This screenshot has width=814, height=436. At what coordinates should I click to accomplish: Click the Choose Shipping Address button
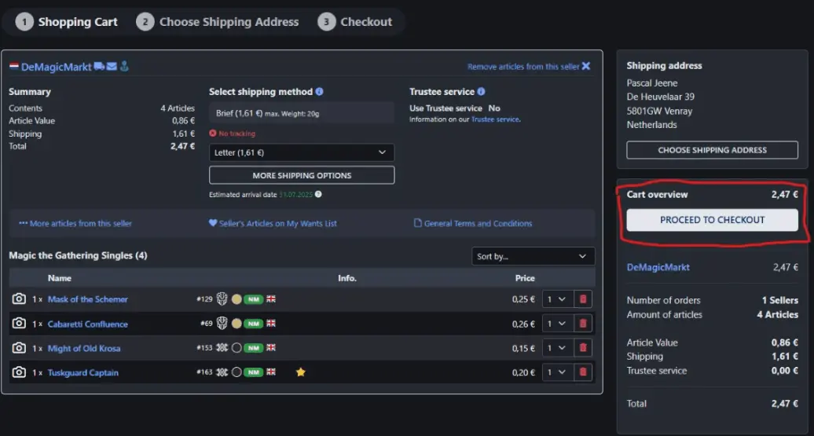(712, 150)
